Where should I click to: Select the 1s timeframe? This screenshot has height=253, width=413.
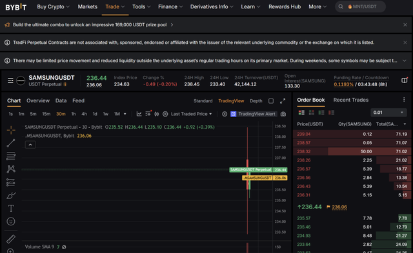10,114
